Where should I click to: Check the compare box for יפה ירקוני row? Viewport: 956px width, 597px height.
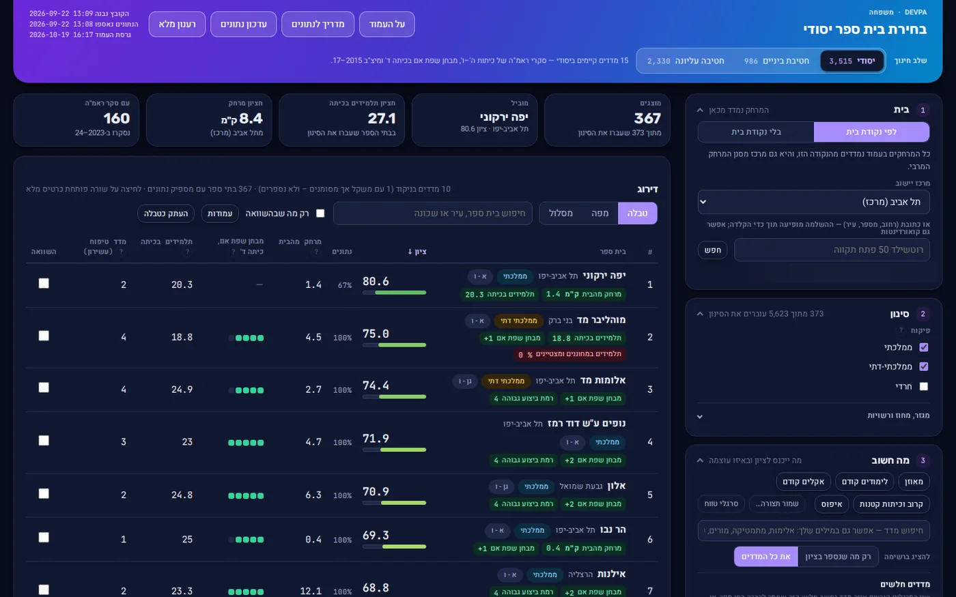click(x=44, y=283)
